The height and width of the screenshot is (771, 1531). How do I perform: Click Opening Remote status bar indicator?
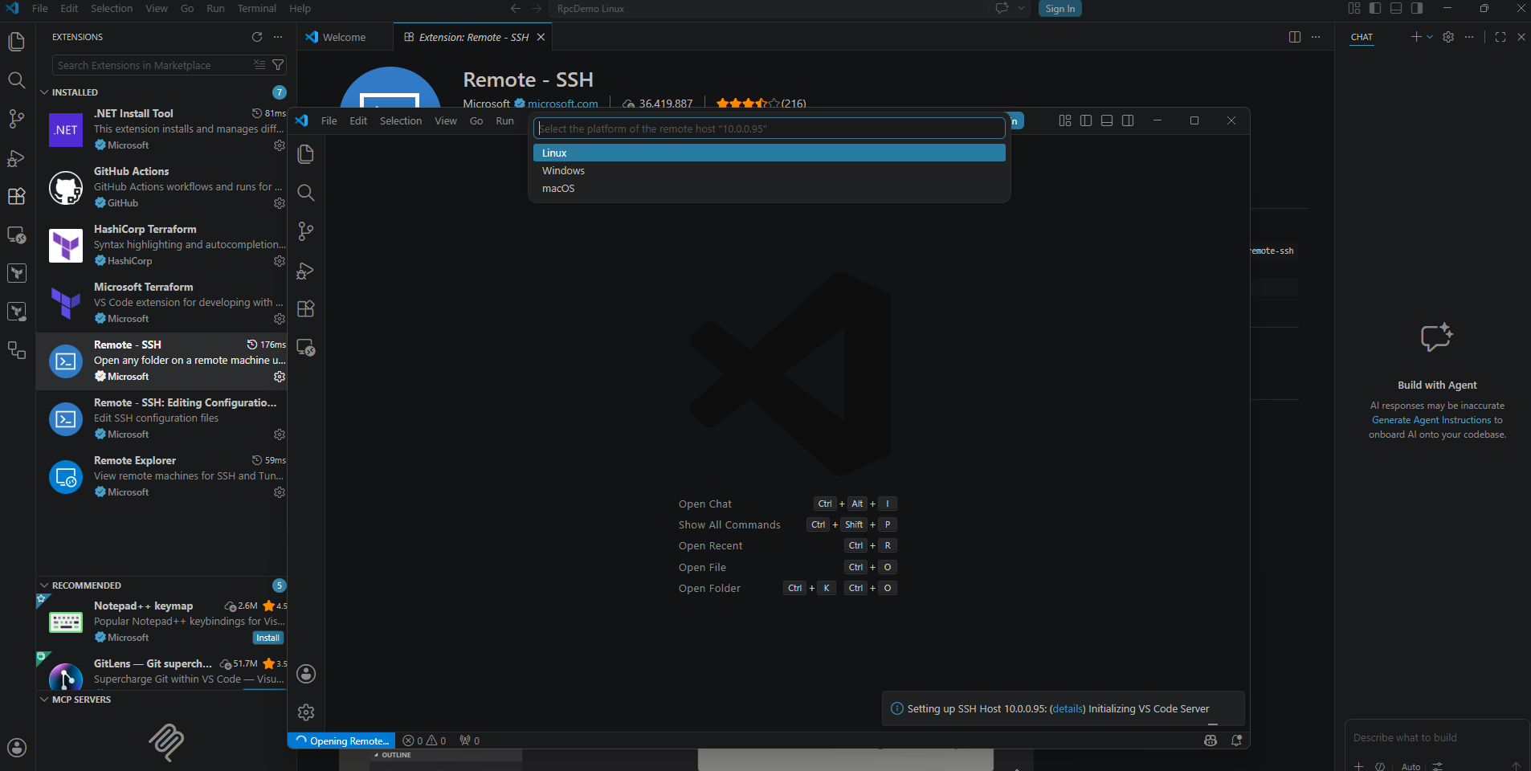coord(341,740)
